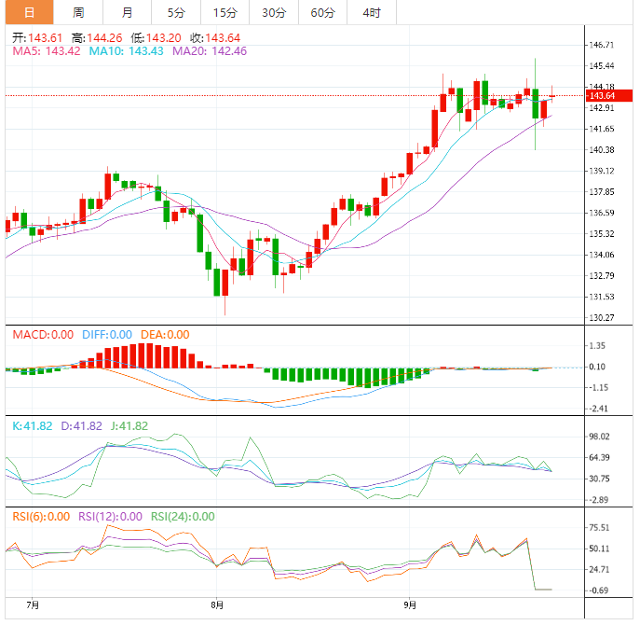The width and height of the screenshot is (640, 625).
Task: Click the 低:143.20 low price value
Action: (x=156, y=38)
